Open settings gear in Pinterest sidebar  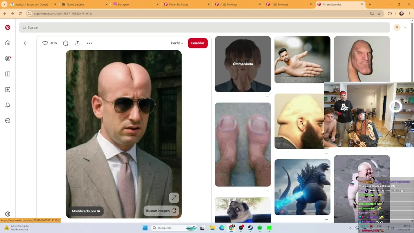tap(8, 214)
